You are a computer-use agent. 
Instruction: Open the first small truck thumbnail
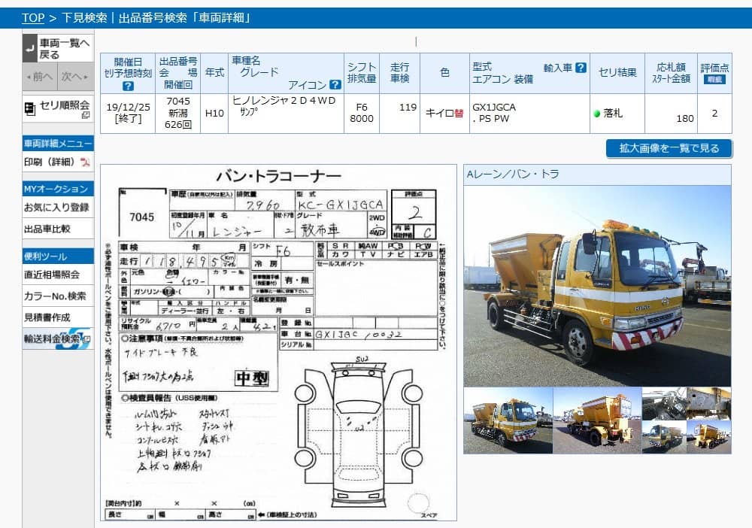click(508, 420)
